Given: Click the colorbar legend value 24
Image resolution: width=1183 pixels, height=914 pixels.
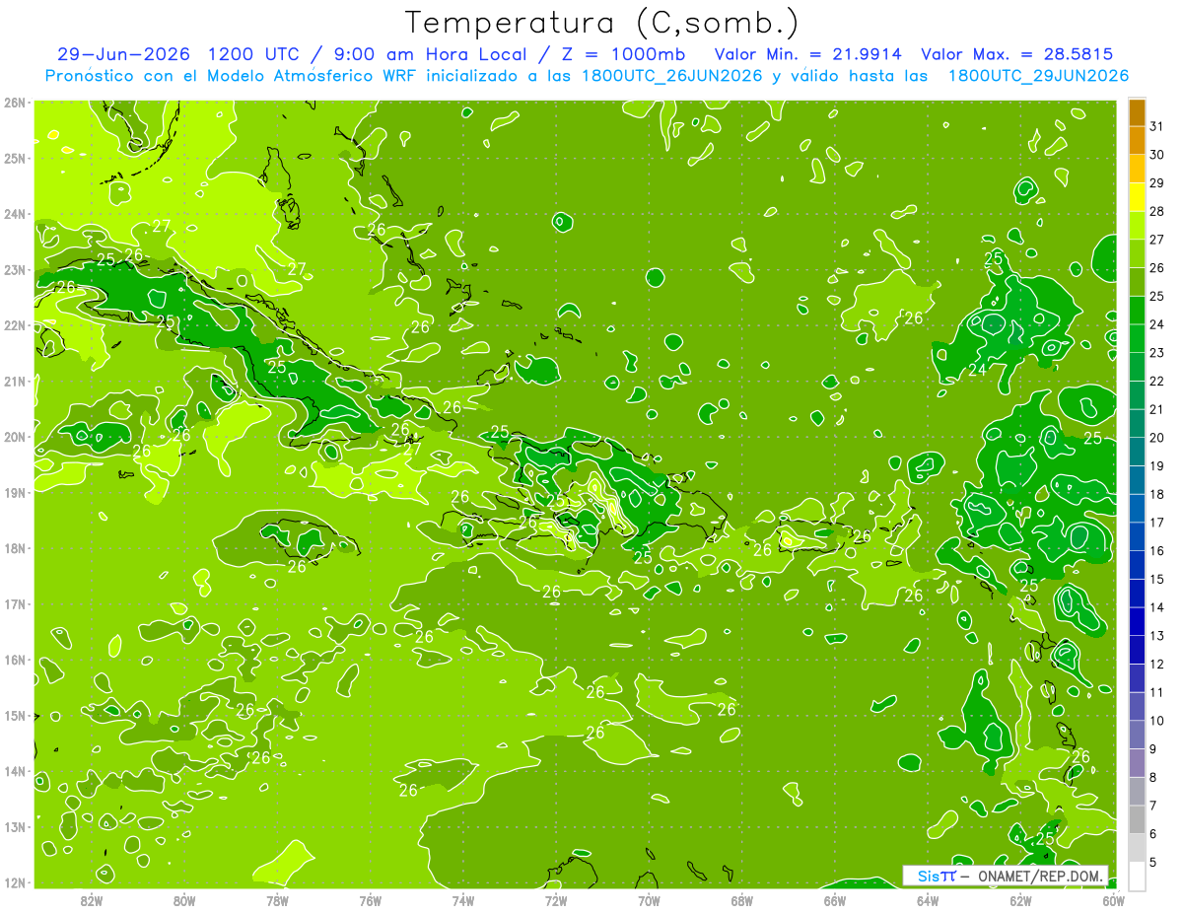Looking at the screenshot, I should tap(1156, 324).
